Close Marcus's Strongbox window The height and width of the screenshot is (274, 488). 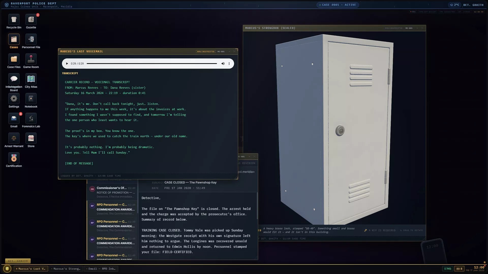pos(422,28)
